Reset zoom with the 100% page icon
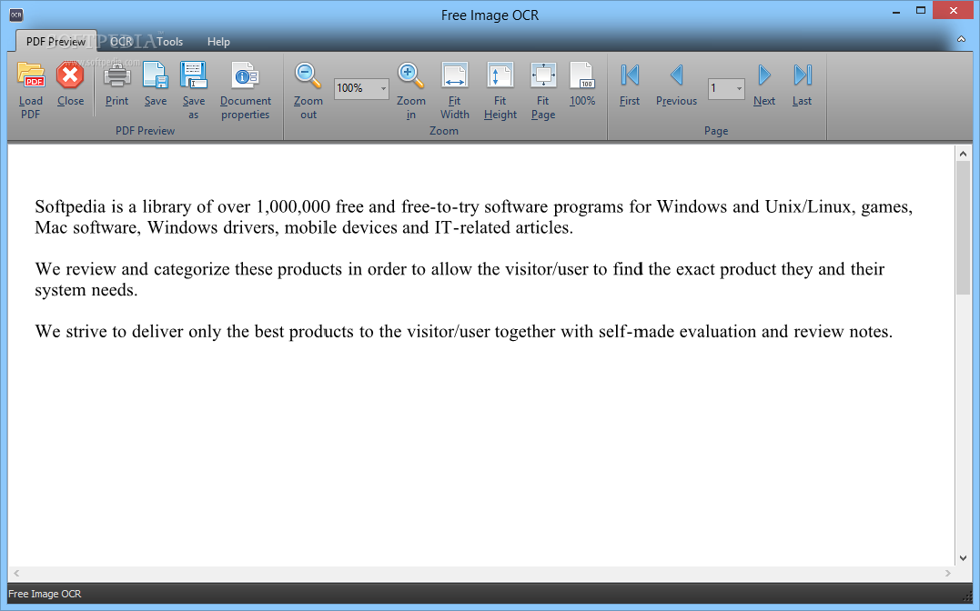 tap(581, 75)
